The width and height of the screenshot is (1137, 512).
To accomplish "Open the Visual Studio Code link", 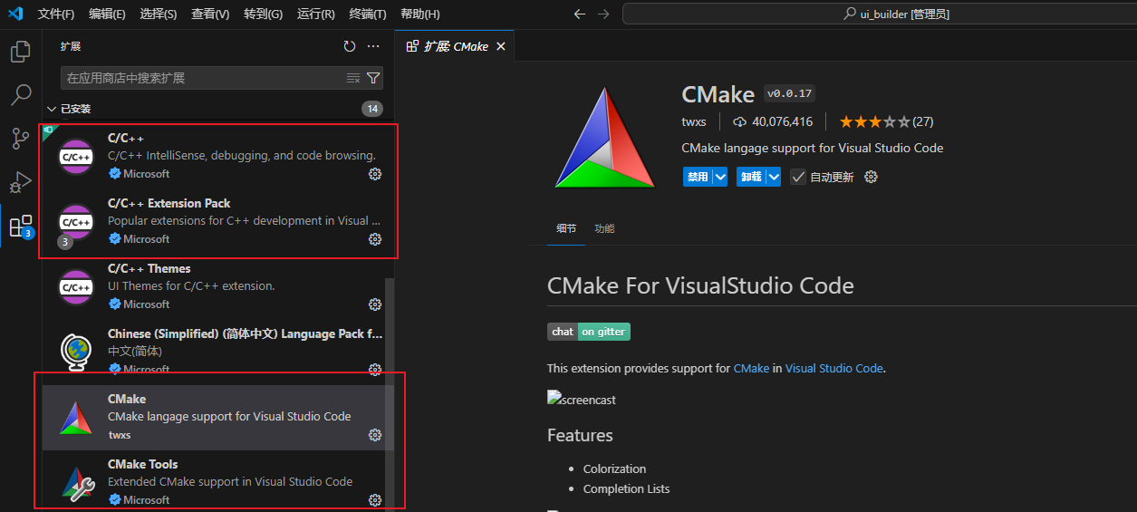I will [833, 369].
